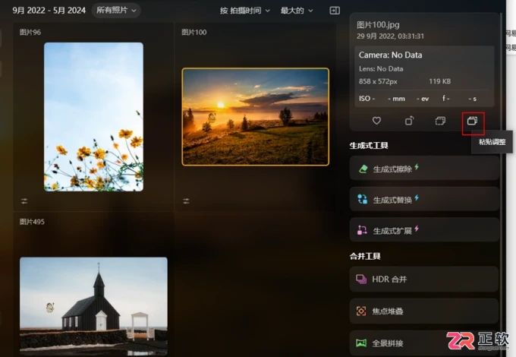Click the 生成式工具 section heading

pos(369,145)
